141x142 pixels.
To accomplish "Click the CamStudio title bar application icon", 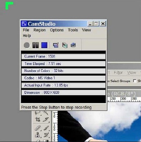I will point(24,24).
